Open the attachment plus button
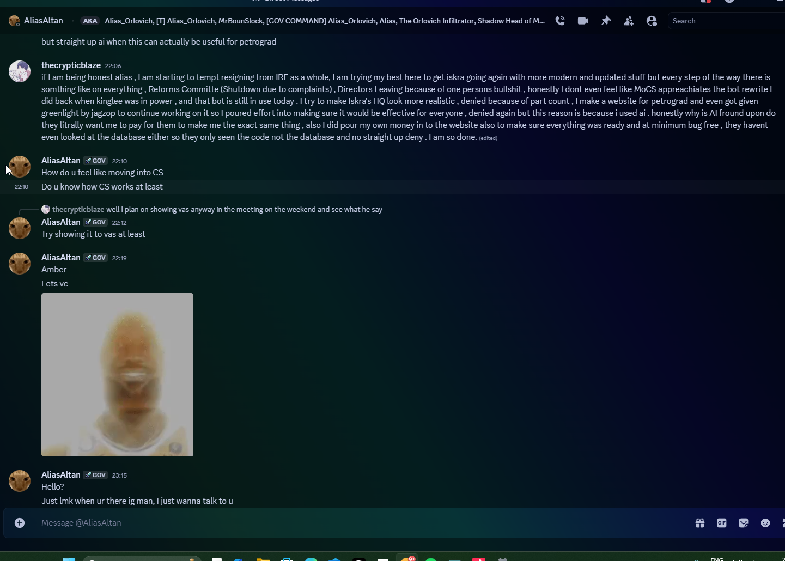Image resolution: width=785 pixels, height=561 pixels. [x=20, y=523]
